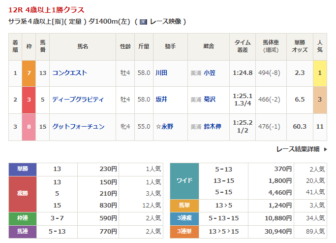Image resolution: width=336 pixels, height=243 pixels.
Task: Click trainer 菊沢 name
Action: point(210,100)
